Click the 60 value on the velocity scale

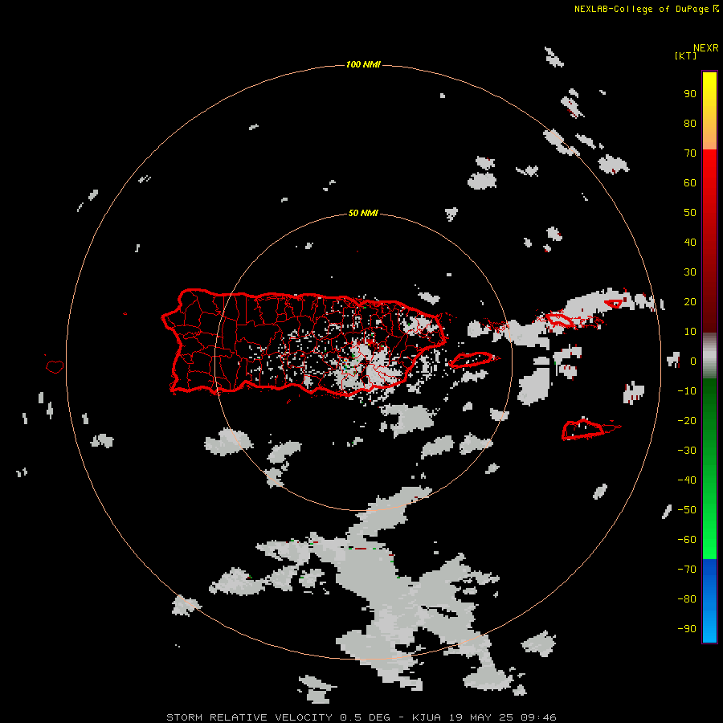coord(690,183)
